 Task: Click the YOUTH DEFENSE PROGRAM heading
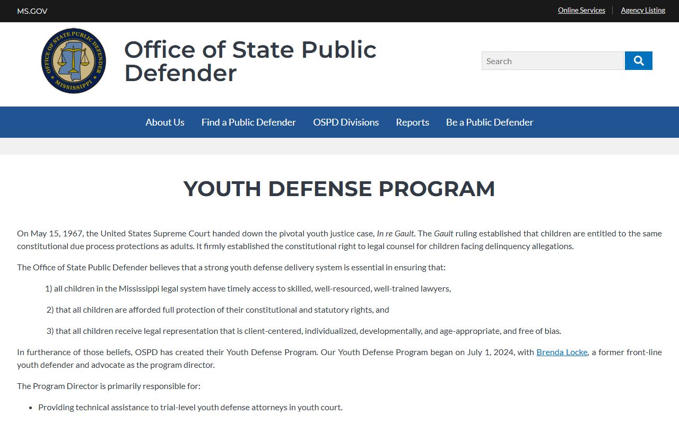point(339,189)
